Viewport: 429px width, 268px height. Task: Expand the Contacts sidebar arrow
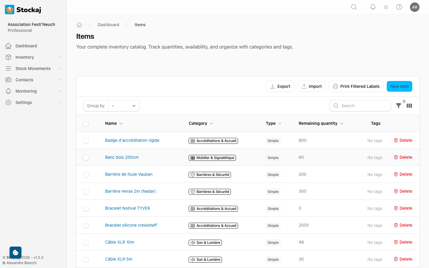60,80
